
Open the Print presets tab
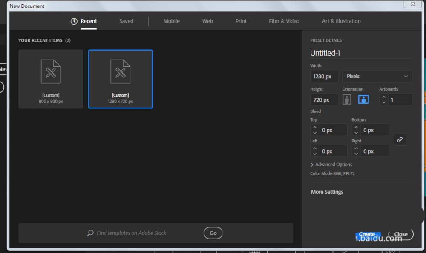coord(241,21)
